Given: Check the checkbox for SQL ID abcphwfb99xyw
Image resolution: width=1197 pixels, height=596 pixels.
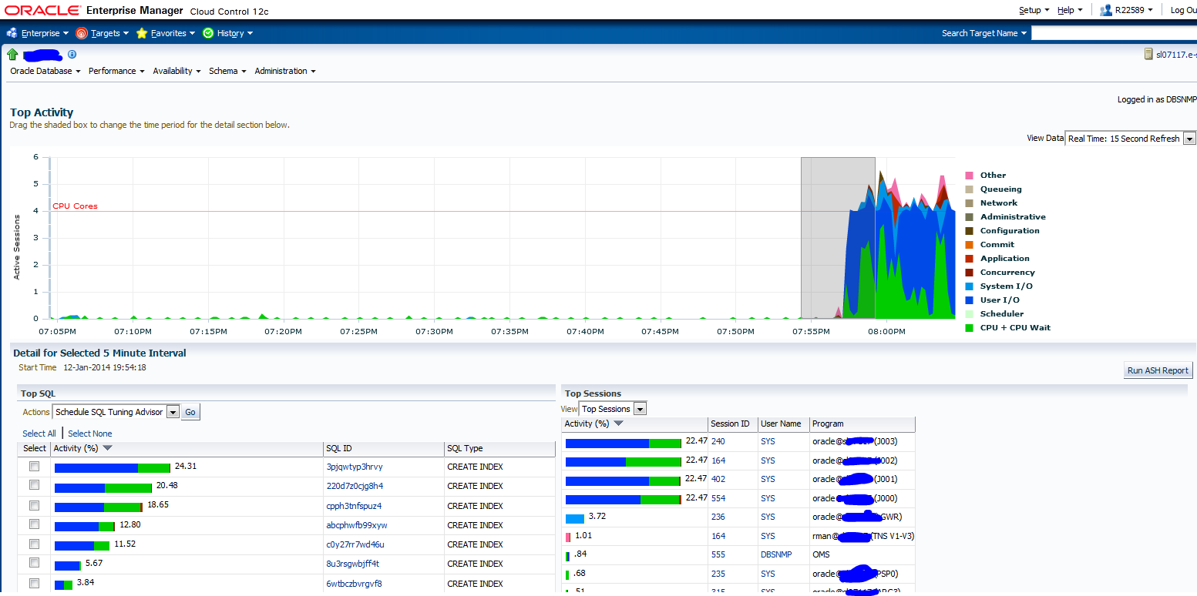Looking at the screenshot, I should coord(34,524).
